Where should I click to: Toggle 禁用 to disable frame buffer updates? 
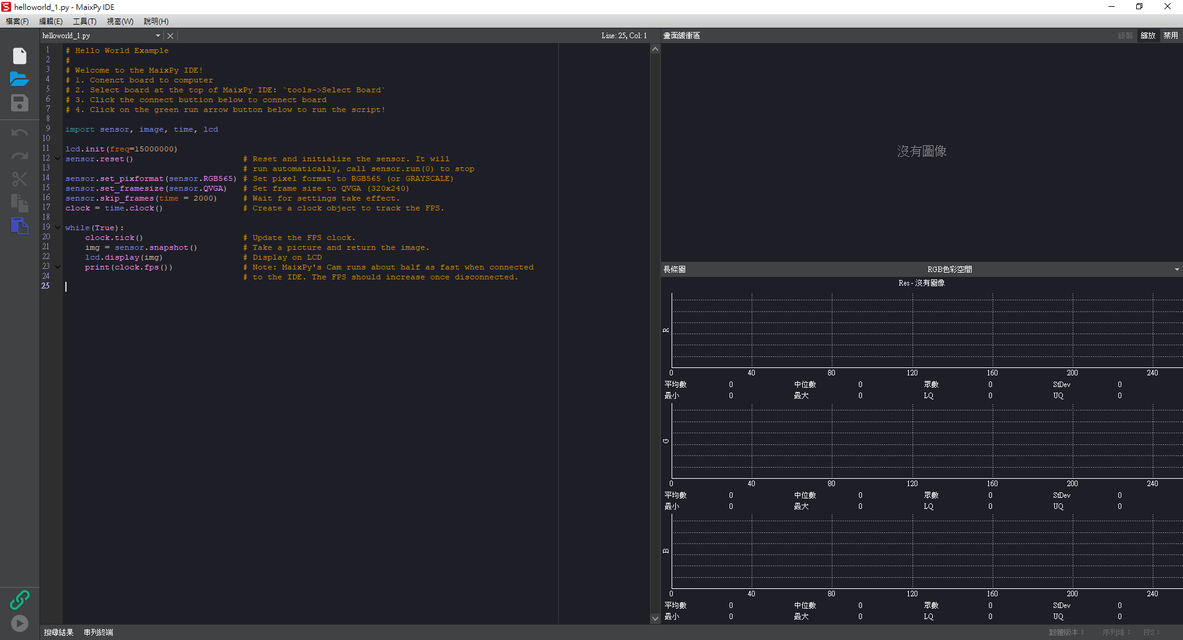pos(1170,35)
